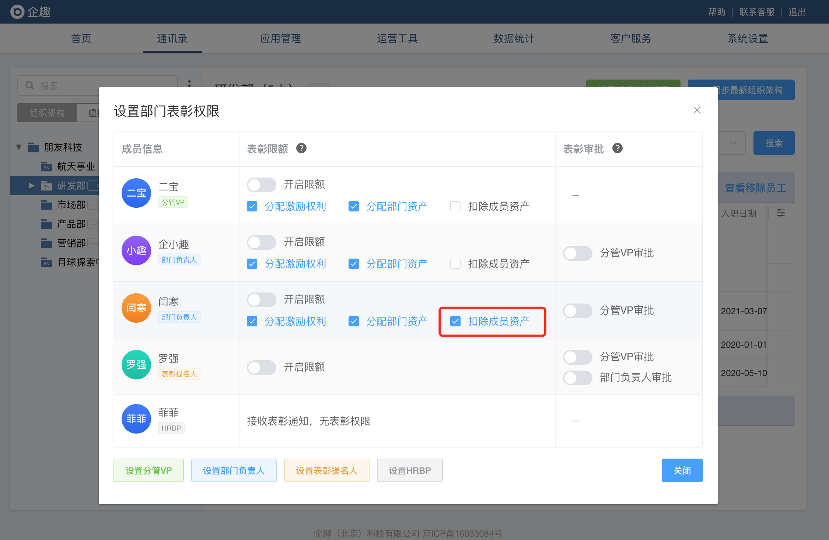Expand the 研发部 tree node

(32, 186)
